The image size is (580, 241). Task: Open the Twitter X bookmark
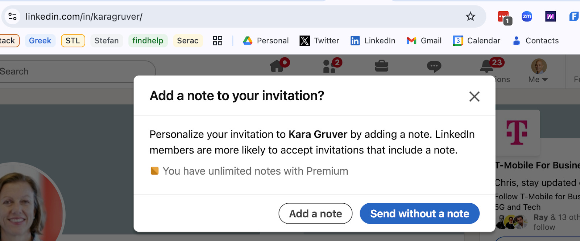(x=319, y=41)
